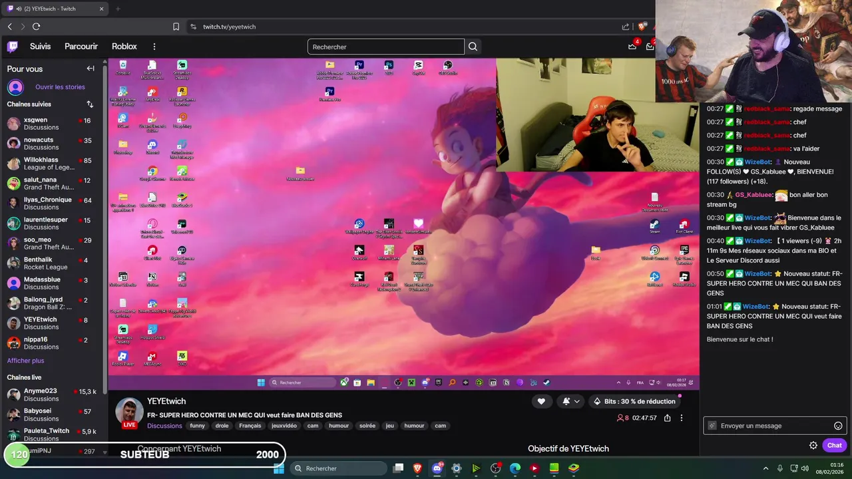Click the notification bell for YEYEtwich

(x=566, y=401)
